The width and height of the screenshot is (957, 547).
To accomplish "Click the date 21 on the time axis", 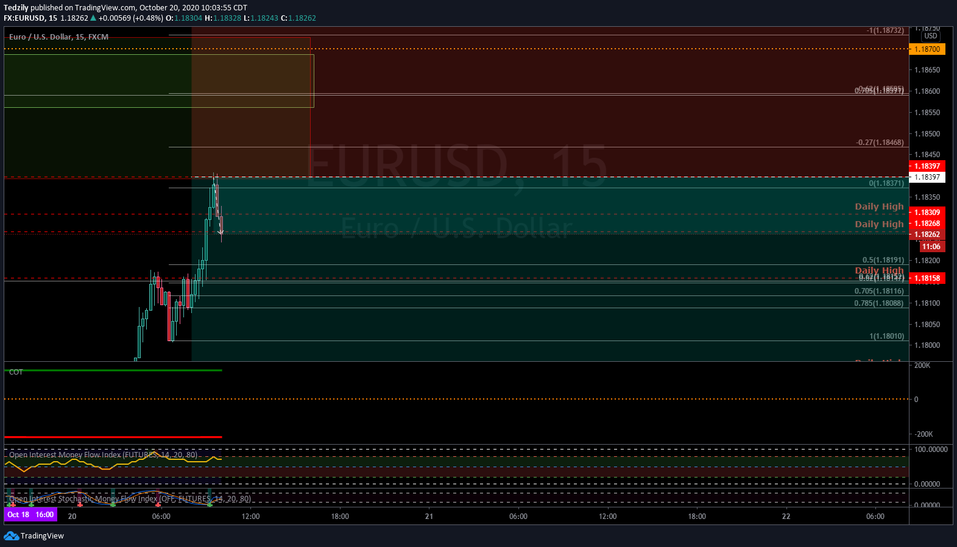I will (429, 517).
